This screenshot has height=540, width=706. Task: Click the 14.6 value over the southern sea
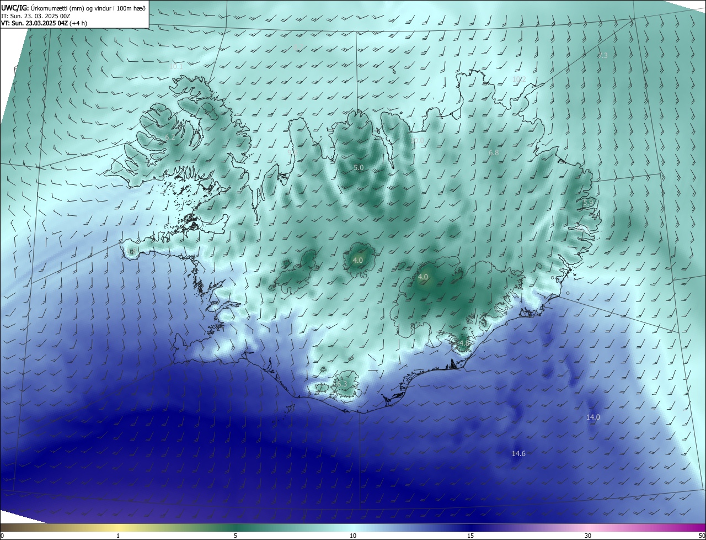(x=518, y=453)
